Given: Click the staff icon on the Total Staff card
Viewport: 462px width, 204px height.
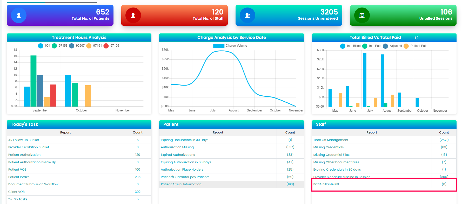Looking at the screenshot, I should [x=133, y=16].
